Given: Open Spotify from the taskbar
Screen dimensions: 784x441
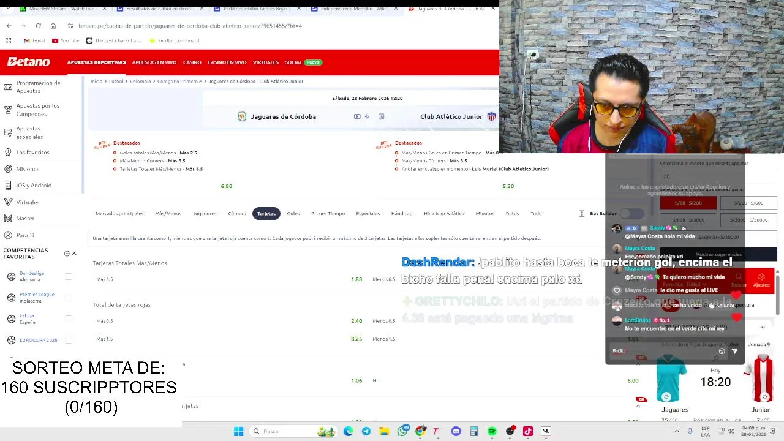Looking at the screenshot, I should pyautogui.click(x=492, y=431).
